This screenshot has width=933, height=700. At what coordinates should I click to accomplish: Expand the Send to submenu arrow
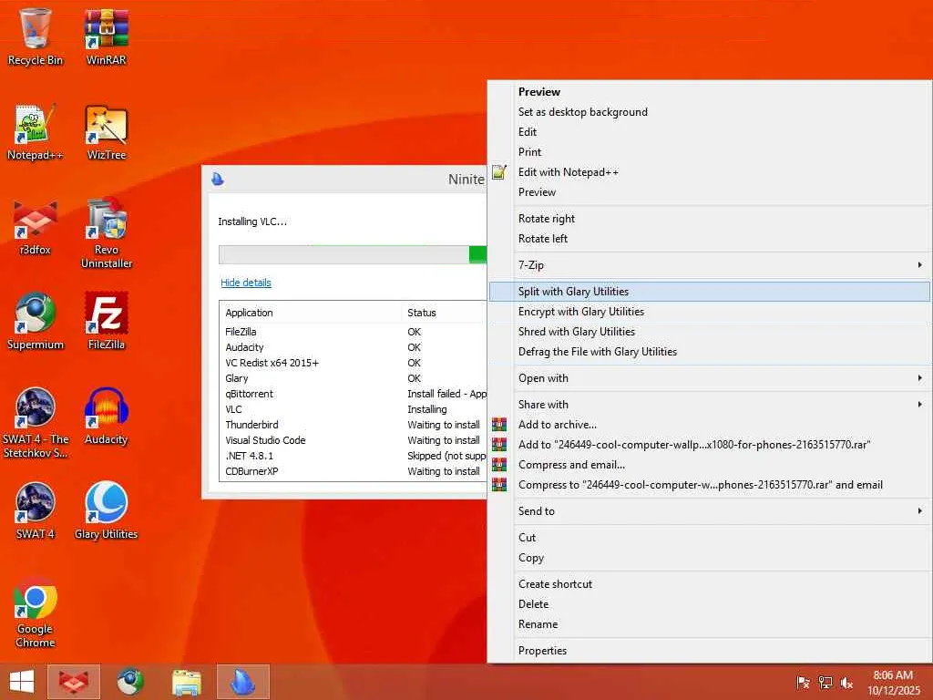coord(920,510)
